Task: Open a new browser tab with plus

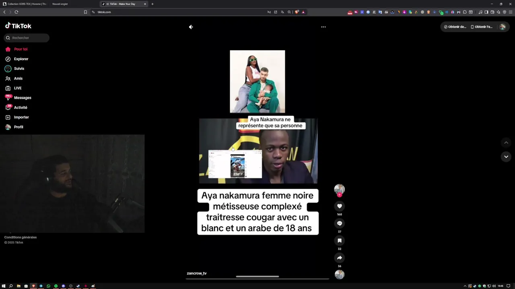Action: [x=152, y=4]
